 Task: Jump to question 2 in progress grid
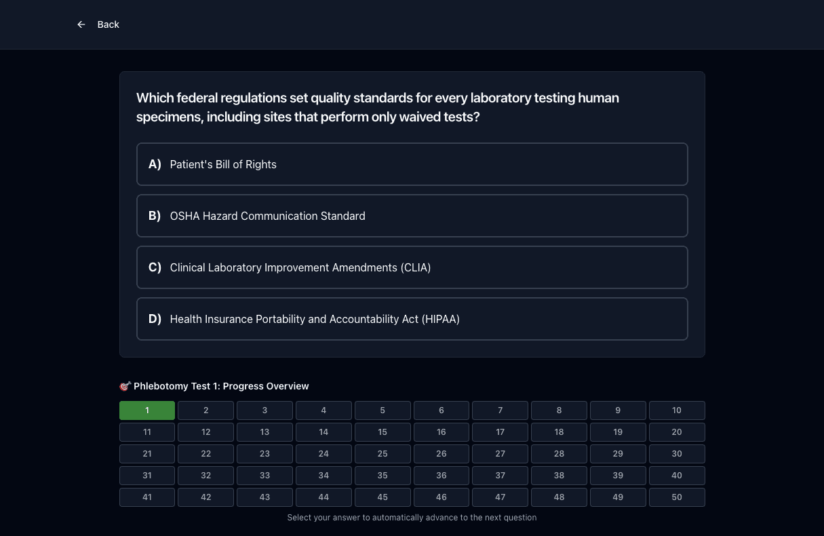coord(206,410)
